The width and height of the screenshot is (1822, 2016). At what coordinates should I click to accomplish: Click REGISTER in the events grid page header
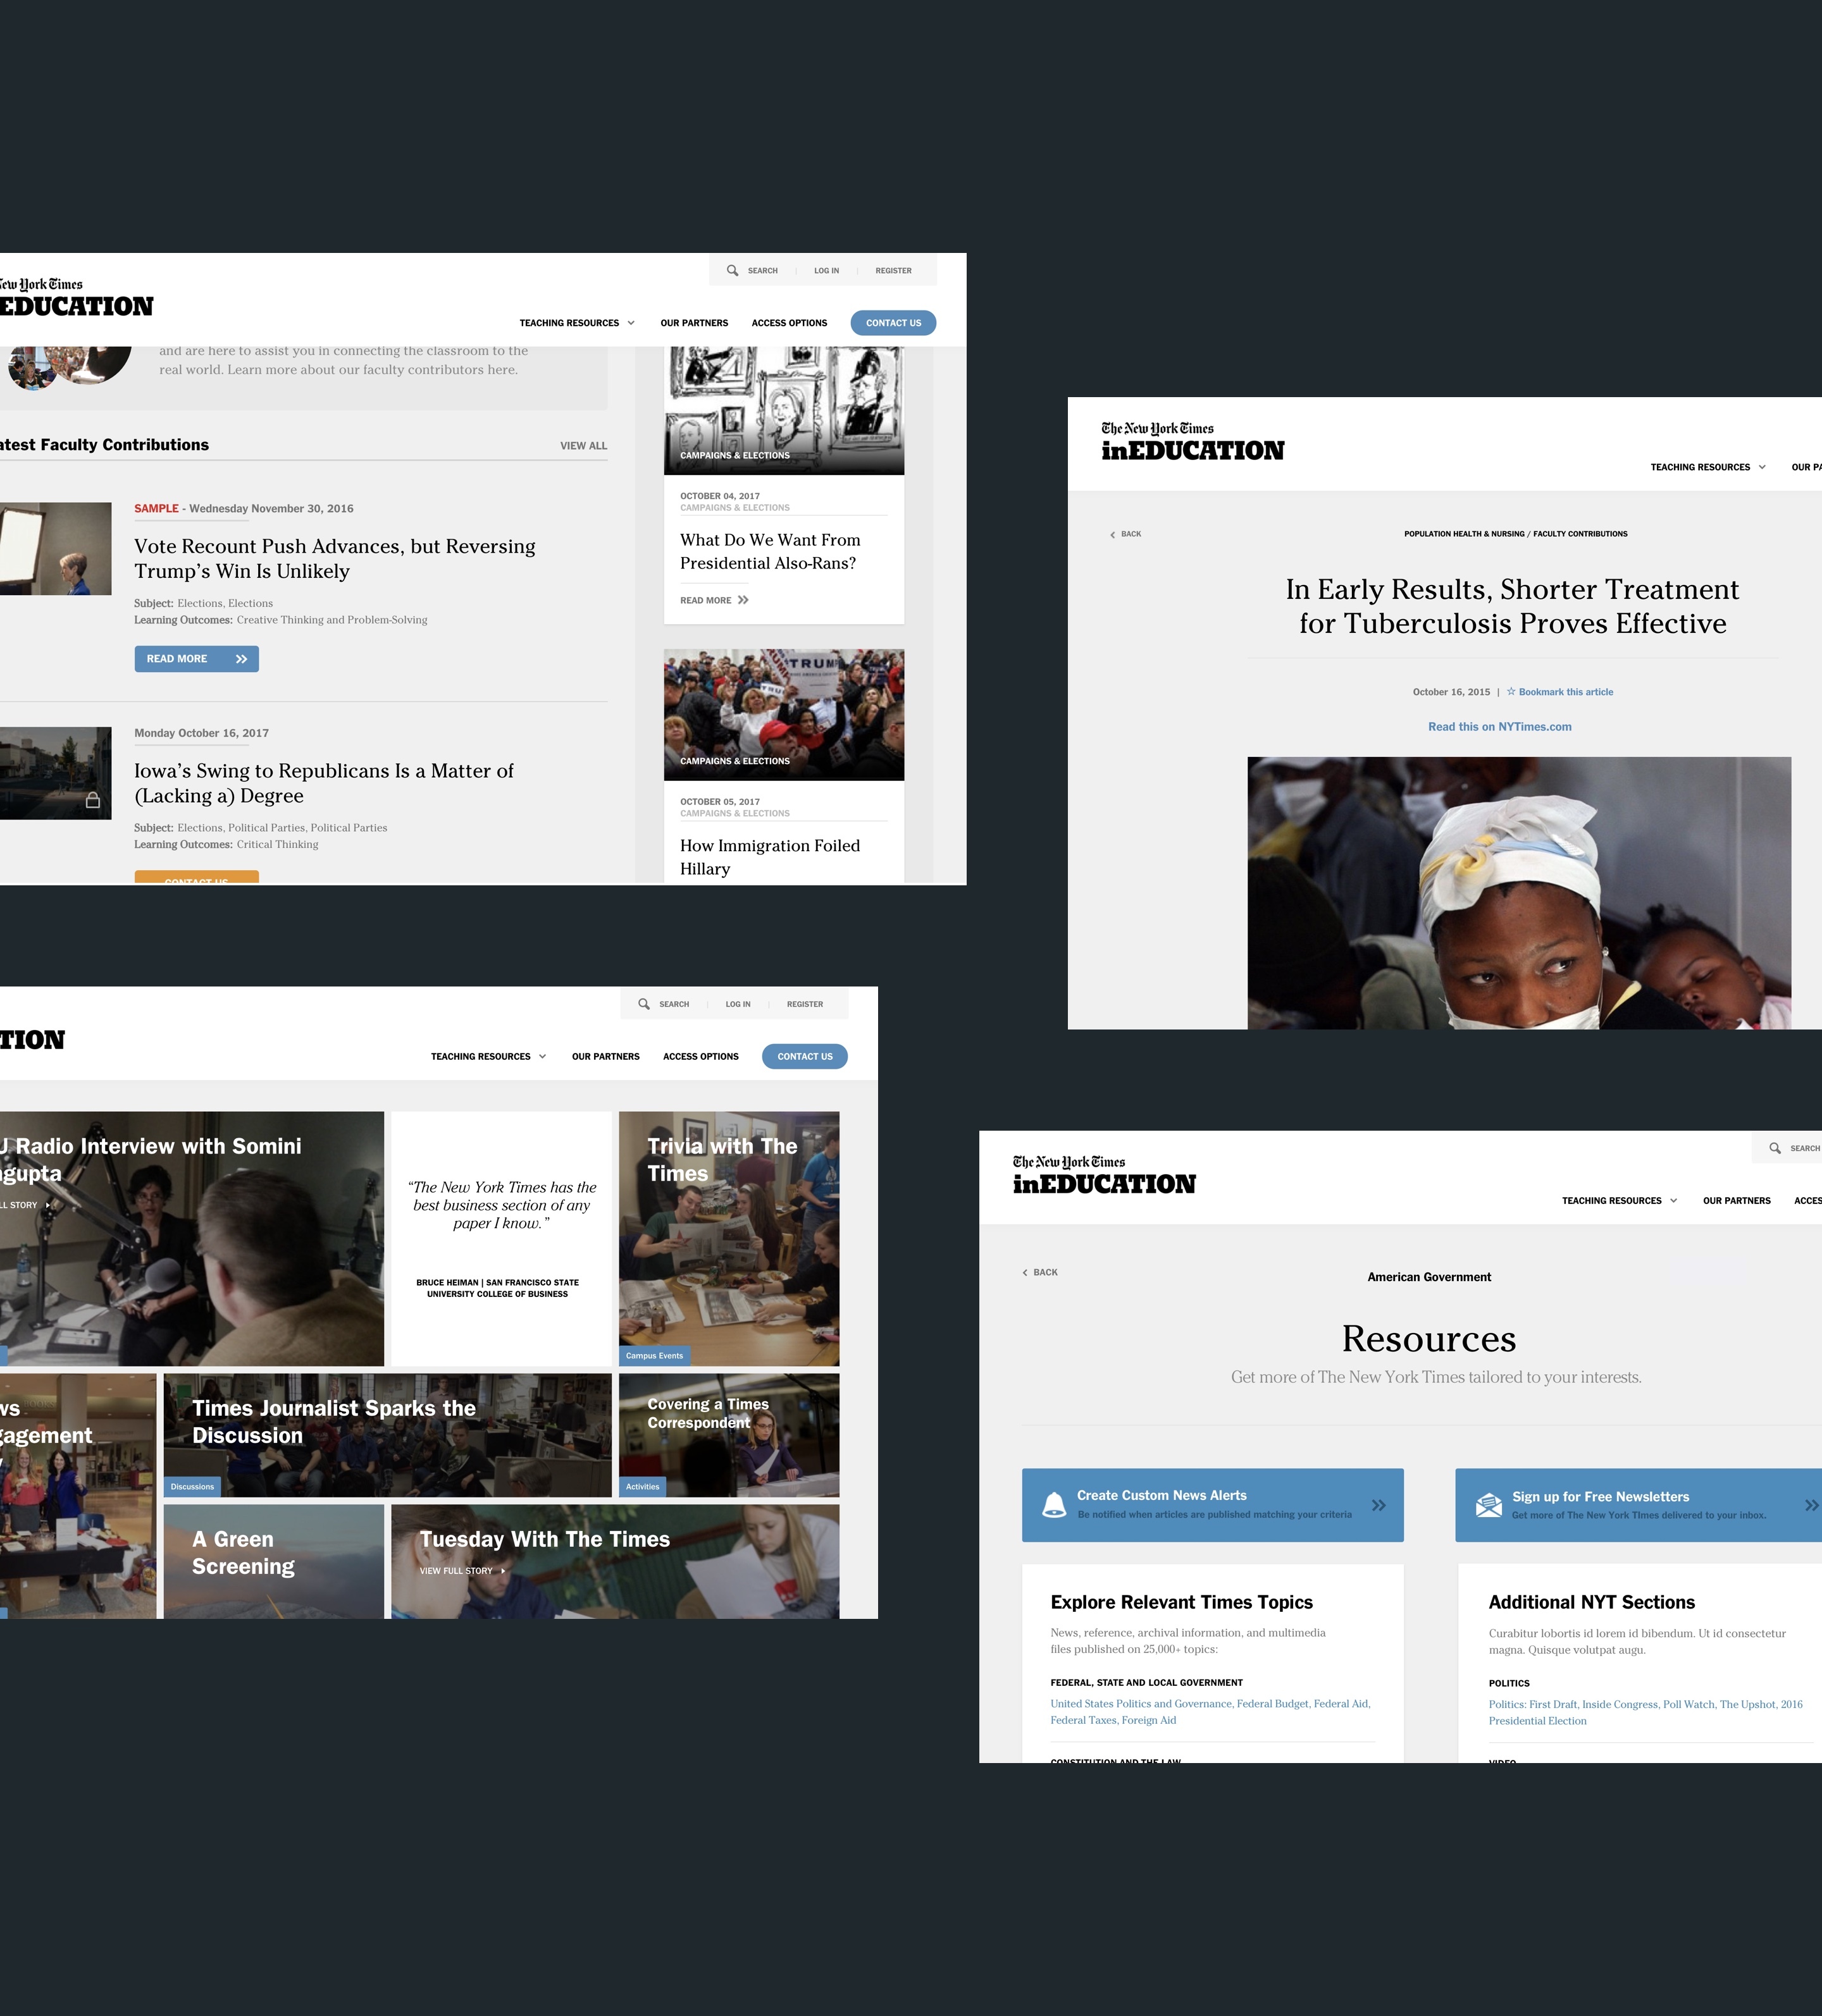click(x=805, y=1003)
